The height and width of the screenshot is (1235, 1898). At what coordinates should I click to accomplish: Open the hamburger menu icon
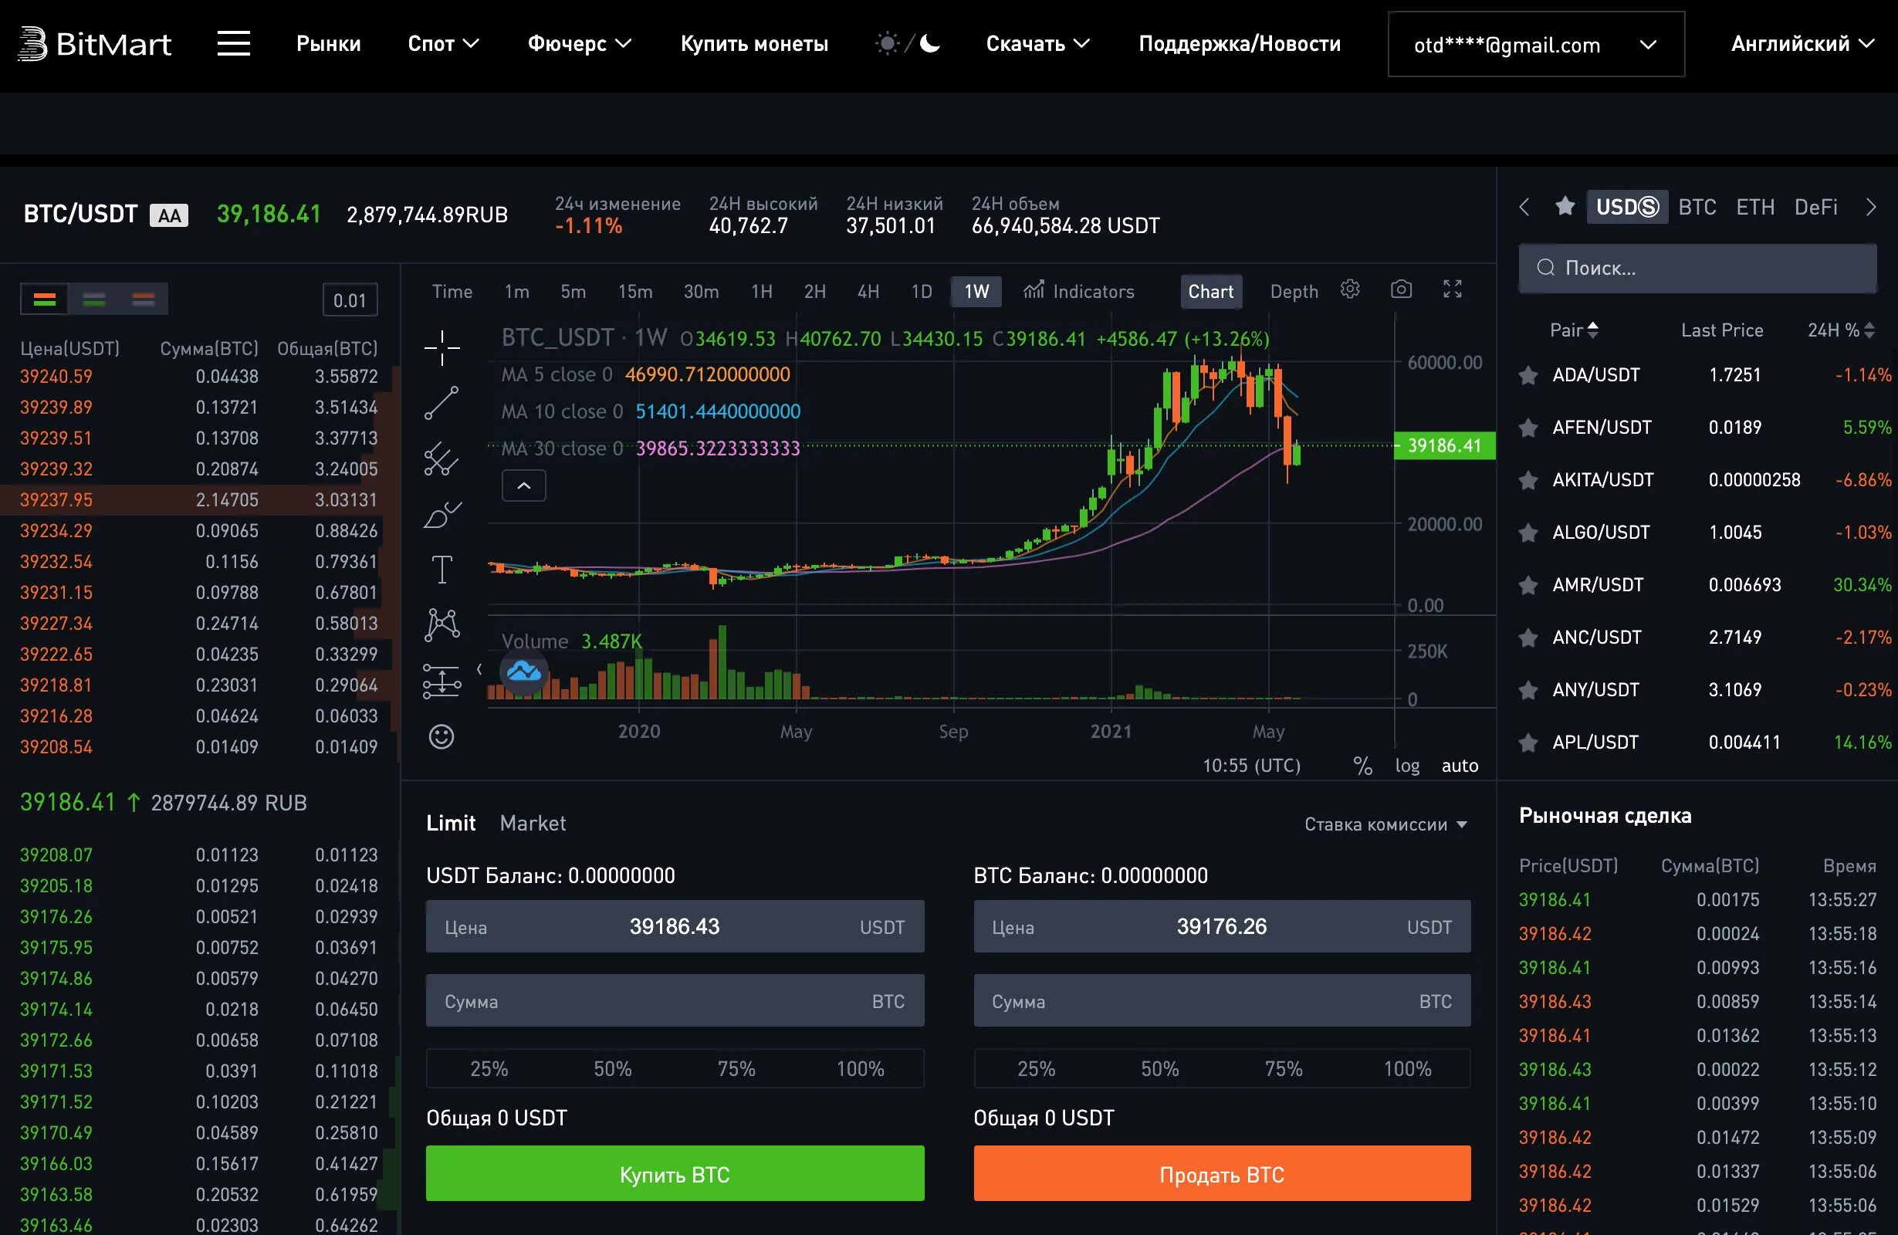tap(234, 43)
